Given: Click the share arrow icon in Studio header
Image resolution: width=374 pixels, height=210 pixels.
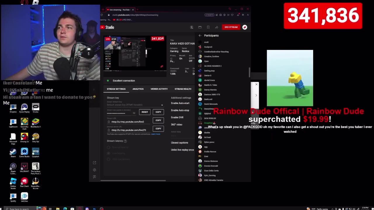Looking at the screenshot, I should pos(217,27).
